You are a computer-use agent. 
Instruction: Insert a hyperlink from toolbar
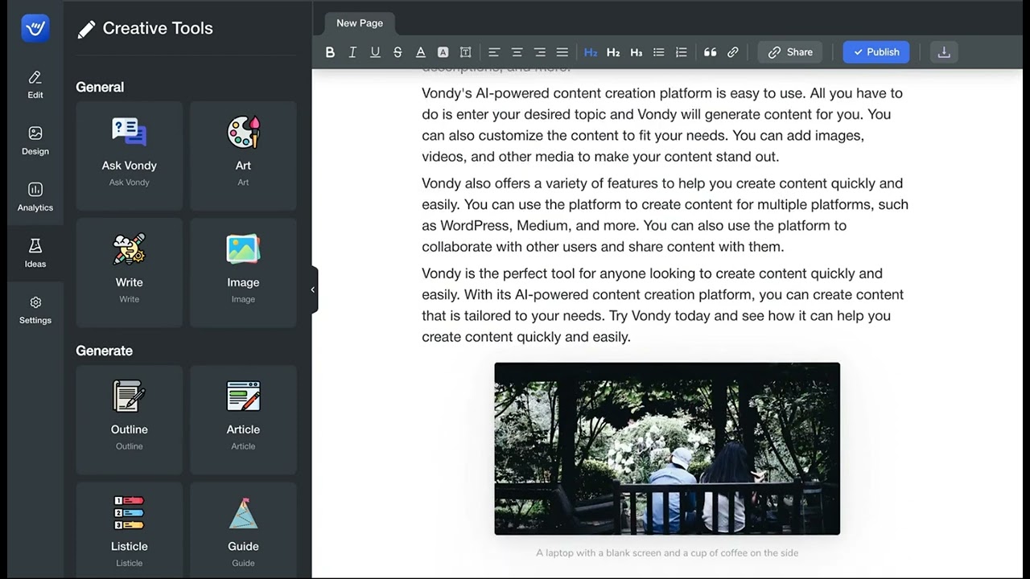pyautogui.click(x=732, y=52)
